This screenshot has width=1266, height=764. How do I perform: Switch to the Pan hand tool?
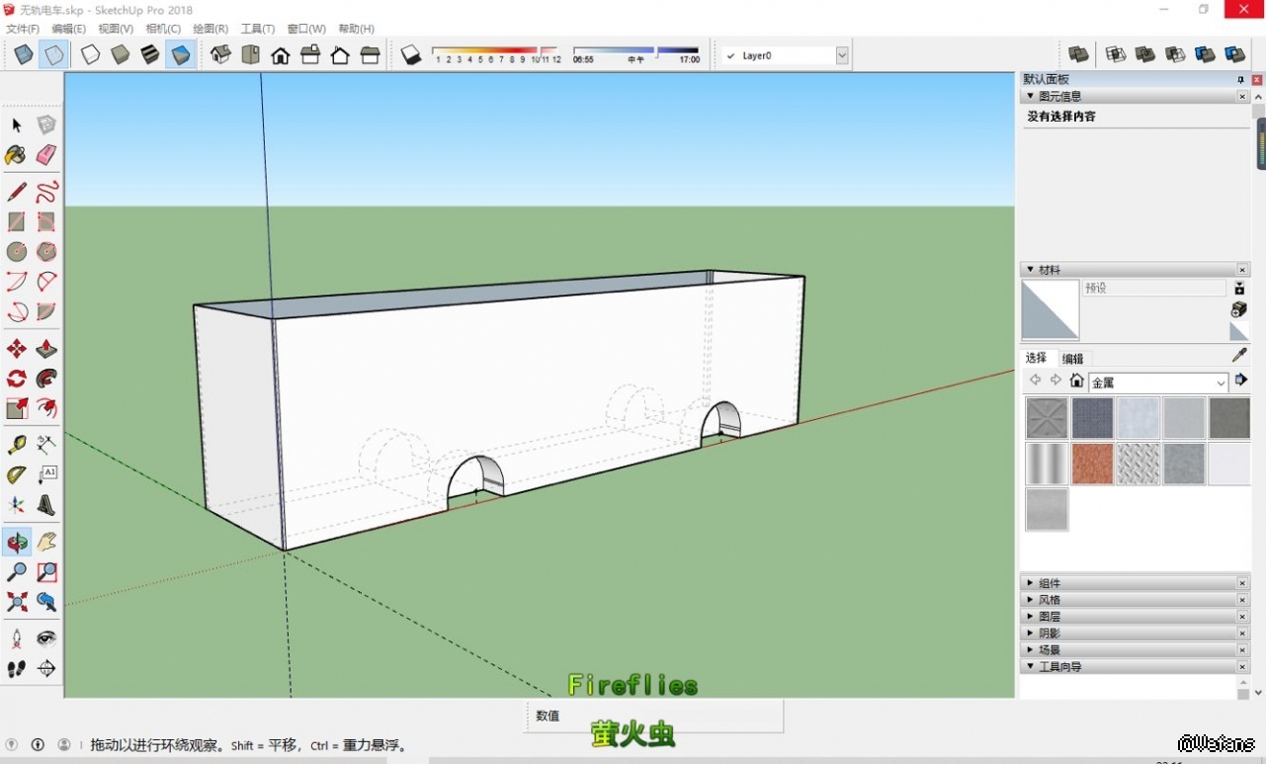46,542
